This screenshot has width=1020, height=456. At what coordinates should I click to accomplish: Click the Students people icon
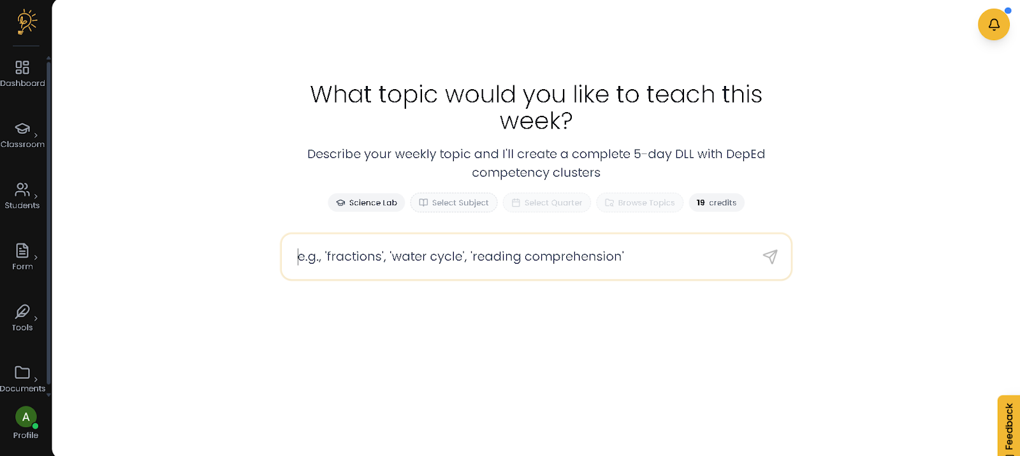pos(22,190)
